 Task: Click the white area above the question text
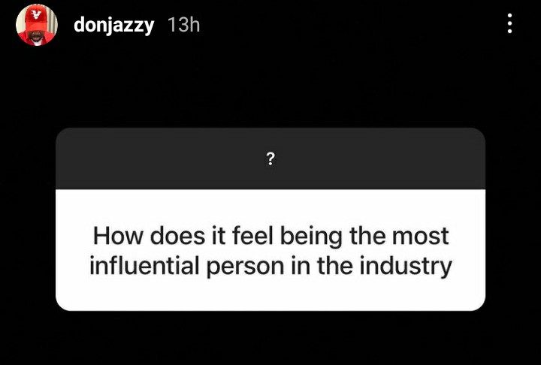(x=270, y=205)
